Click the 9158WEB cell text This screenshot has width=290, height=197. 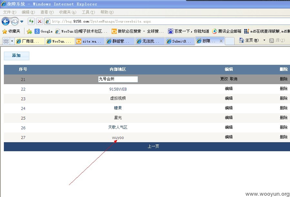pos(118,89)
